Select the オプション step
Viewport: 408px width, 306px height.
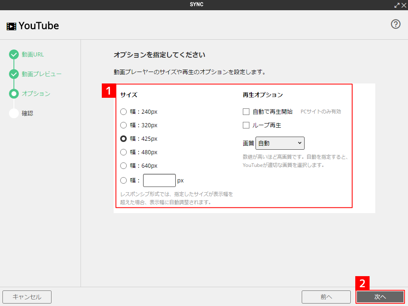tap(36, 94)
